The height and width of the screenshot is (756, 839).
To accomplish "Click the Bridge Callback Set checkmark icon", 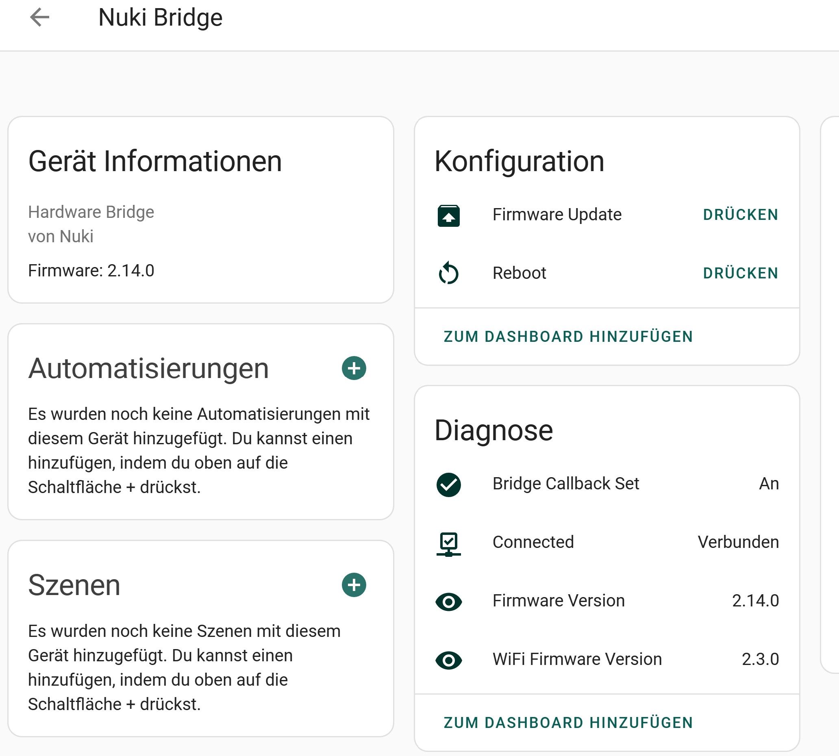I will point(449,484).
